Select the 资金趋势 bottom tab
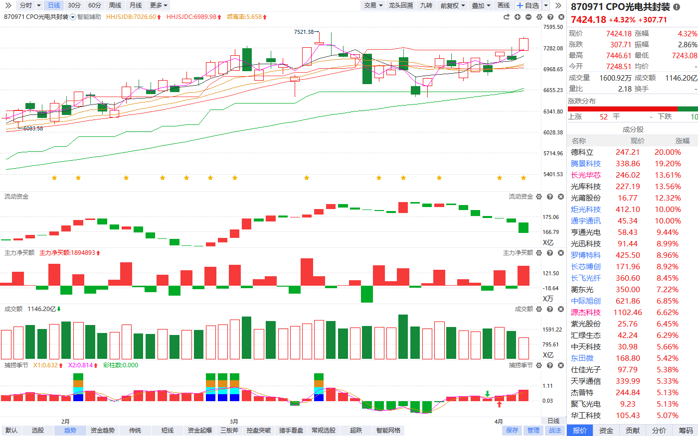Screen dimensions: 698x436 point(103,431)
